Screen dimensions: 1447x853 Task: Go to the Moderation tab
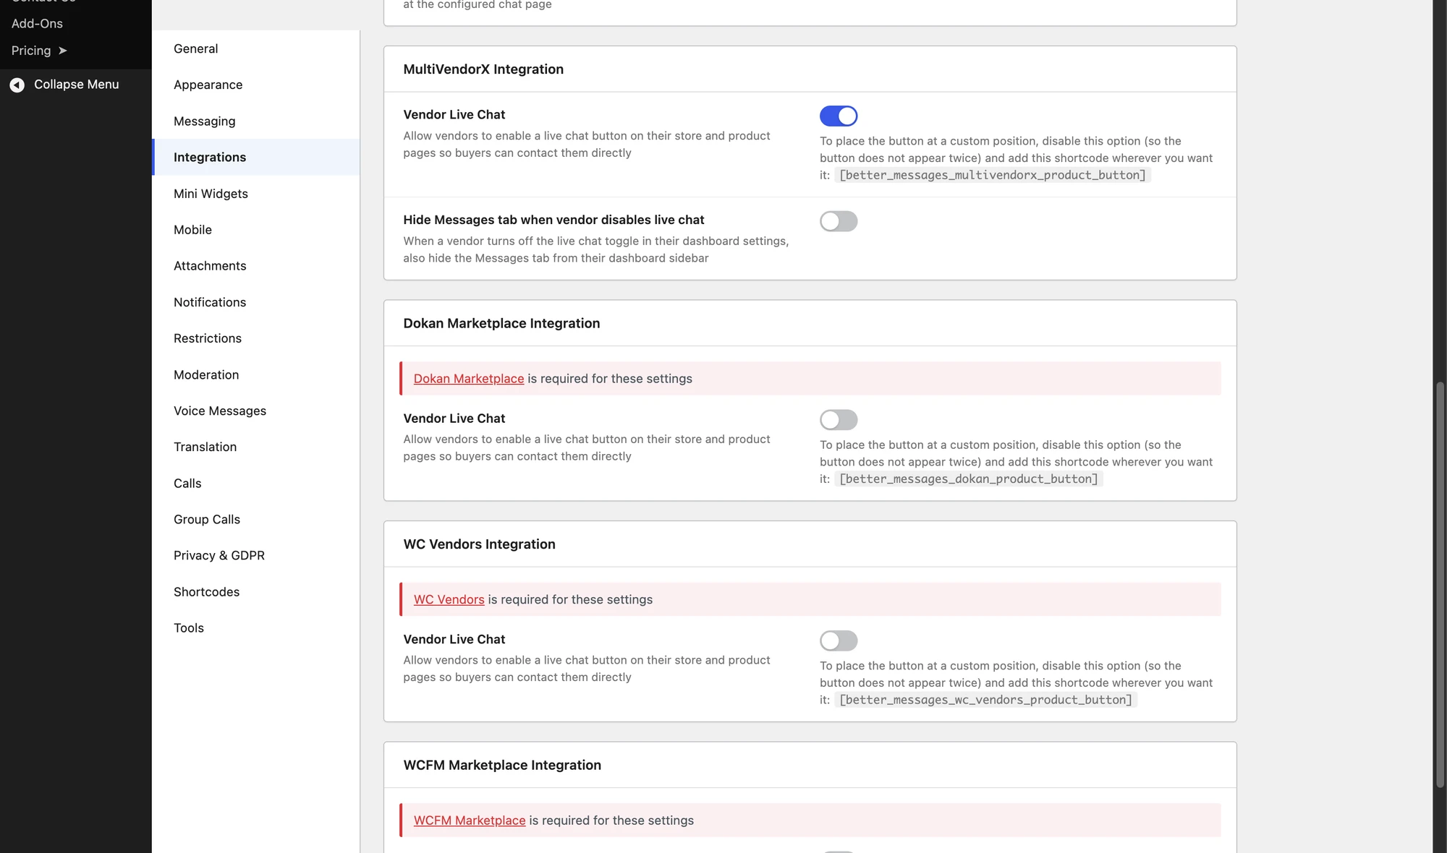(255, 374)
